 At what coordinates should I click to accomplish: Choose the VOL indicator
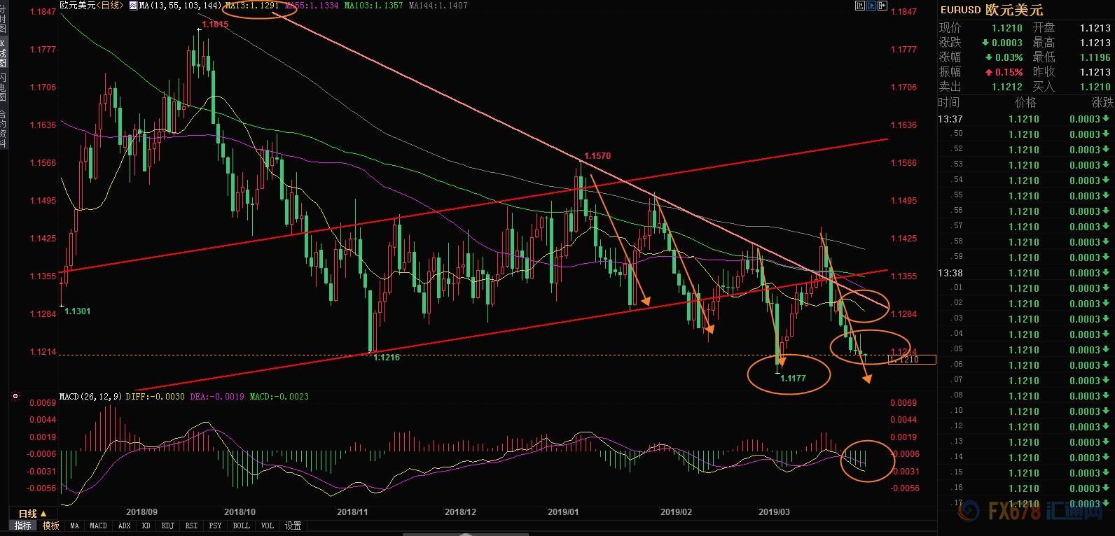(267, 526)
